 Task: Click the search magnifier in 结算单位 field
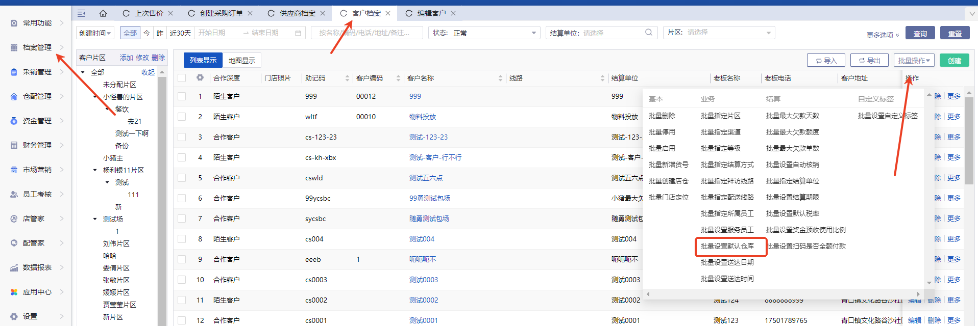coord(648,33)
